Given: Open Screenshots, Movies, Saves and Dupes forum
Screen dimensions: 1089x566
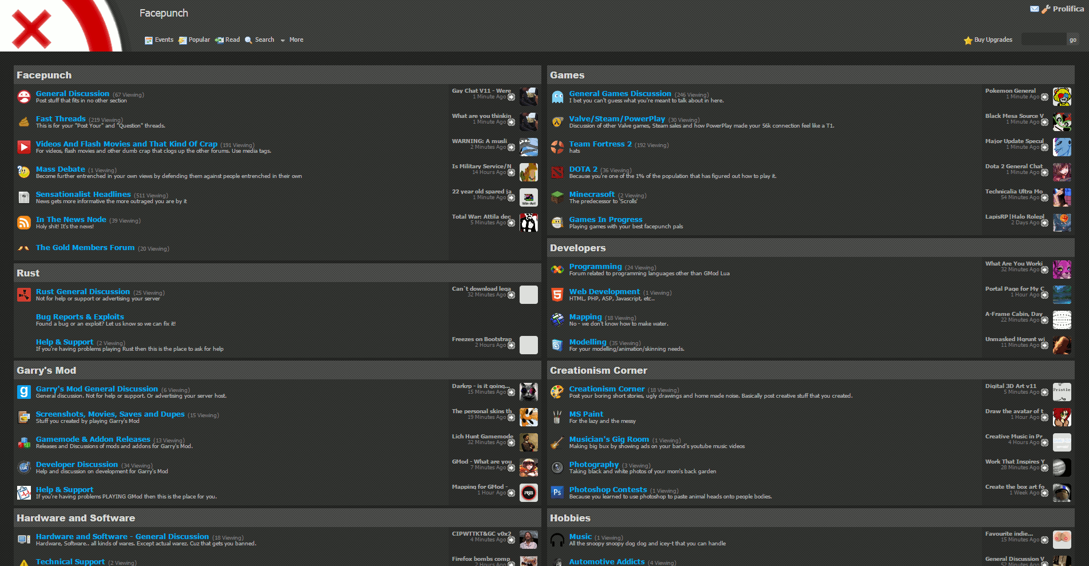Looking at the screenshot, I should tap(110, 414).
